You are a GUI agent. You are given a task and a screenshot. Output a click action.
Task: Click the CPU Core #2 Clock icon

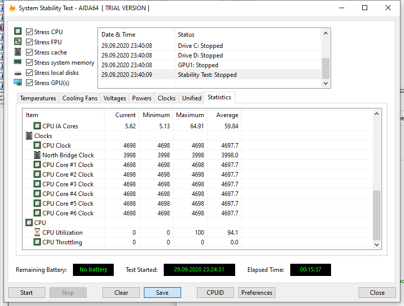coord(37,174)
